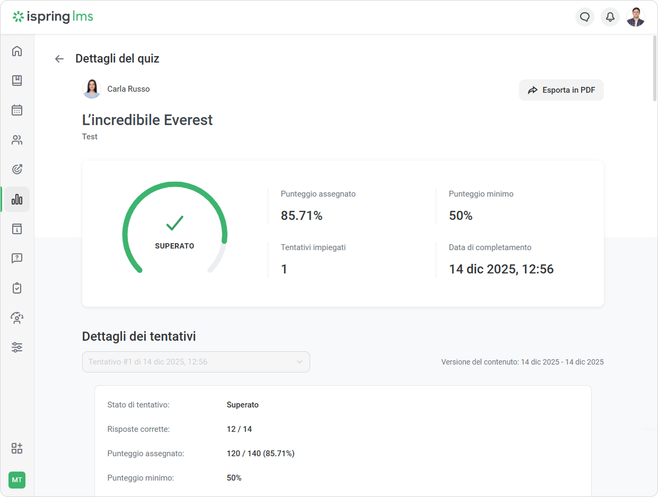
Task: Select the reports bar chart icon
Action: [17, 199]
